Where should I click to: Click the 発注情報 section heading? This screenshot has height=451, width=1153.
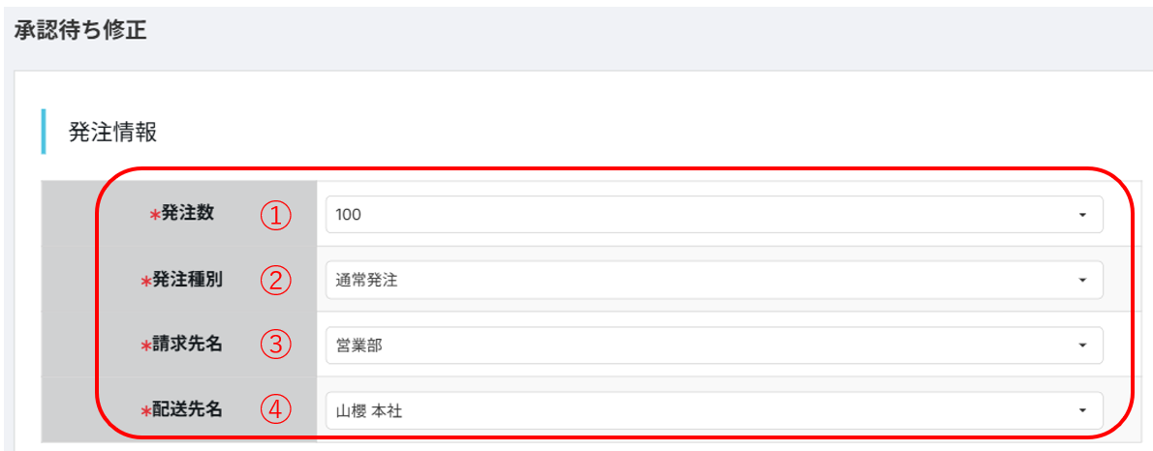(112, 133)
